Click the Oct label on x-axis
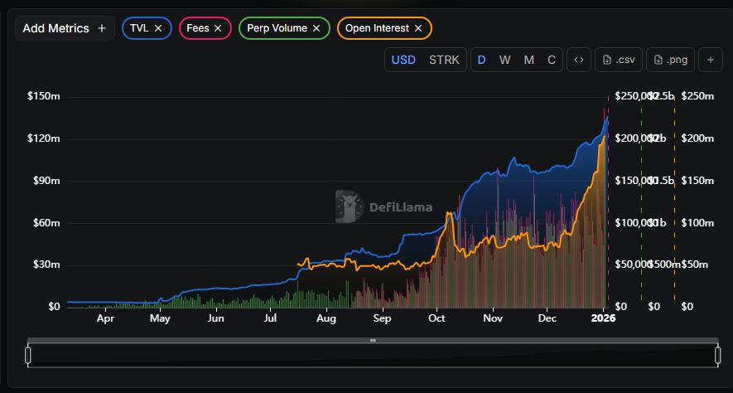The width and height of the screenshot is (733, 393). 437,318
